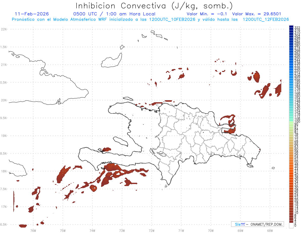Click the "17N" latitude label
Image resolution: width=303 pixels, height=234 pixels.
coord(4,207)
